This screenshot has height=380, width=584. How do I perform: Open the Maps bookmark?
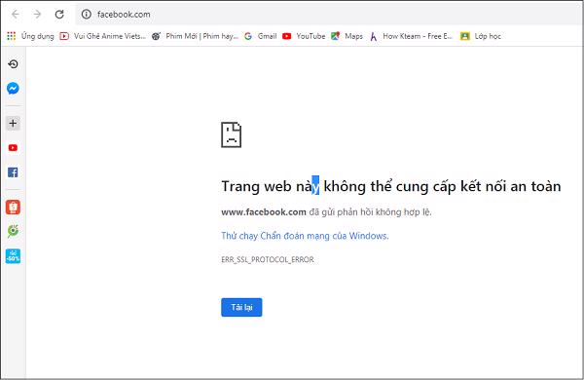347,36
